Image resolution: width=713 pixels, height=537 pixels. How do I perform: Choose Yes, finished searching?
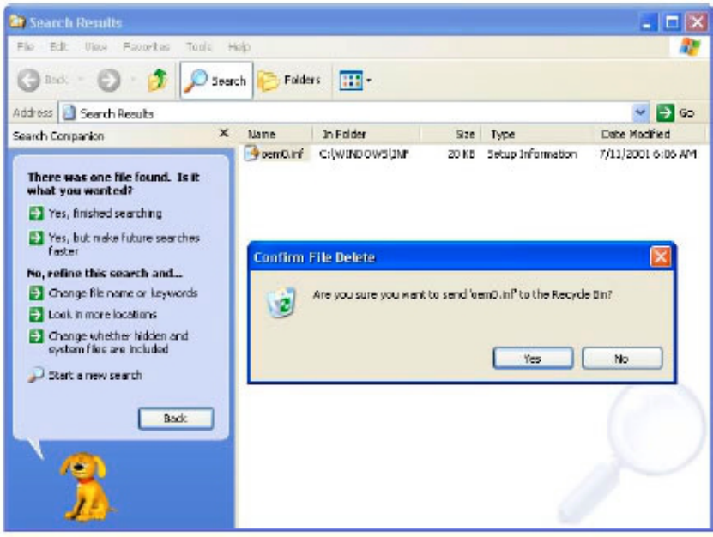coord(95,214)
